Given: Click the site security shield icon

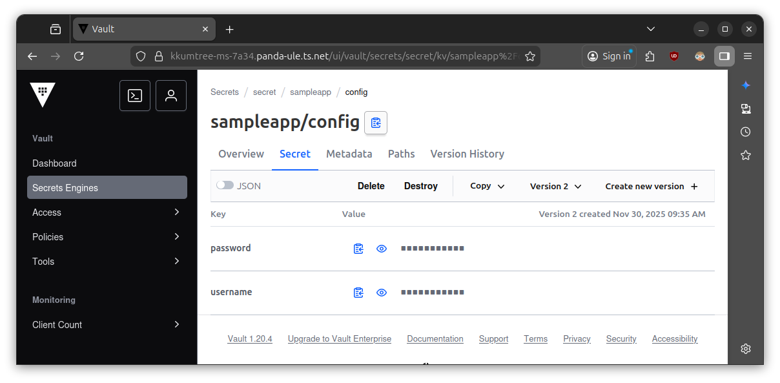Looking at the screenshot, I should point(141,56).
